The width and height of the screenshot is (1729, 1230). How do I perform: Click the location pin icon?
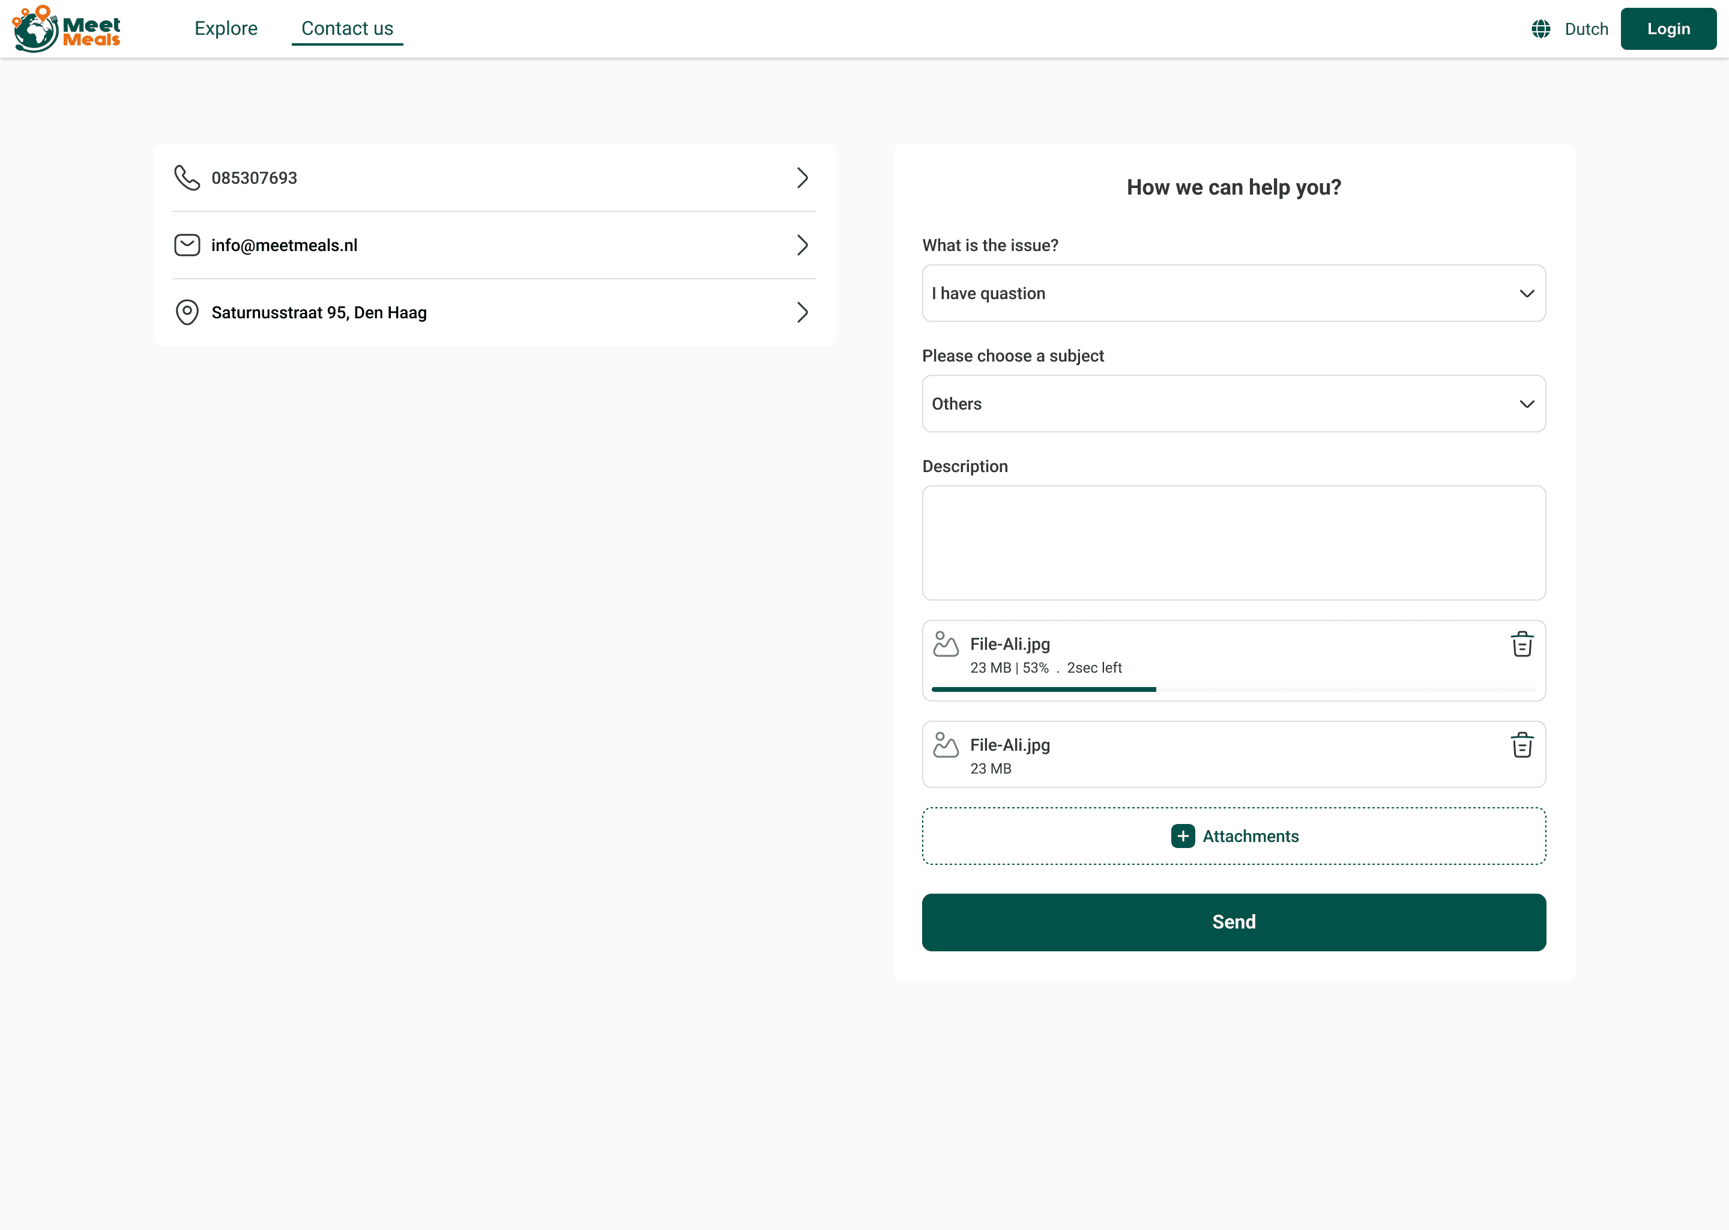pyautogui.click(x=187, y=312)
